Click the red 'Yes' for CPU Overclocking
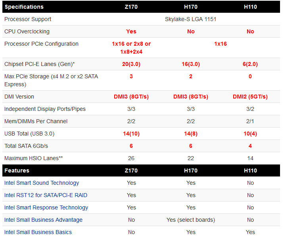Viewport: 284px width, 244px height. 131,31
